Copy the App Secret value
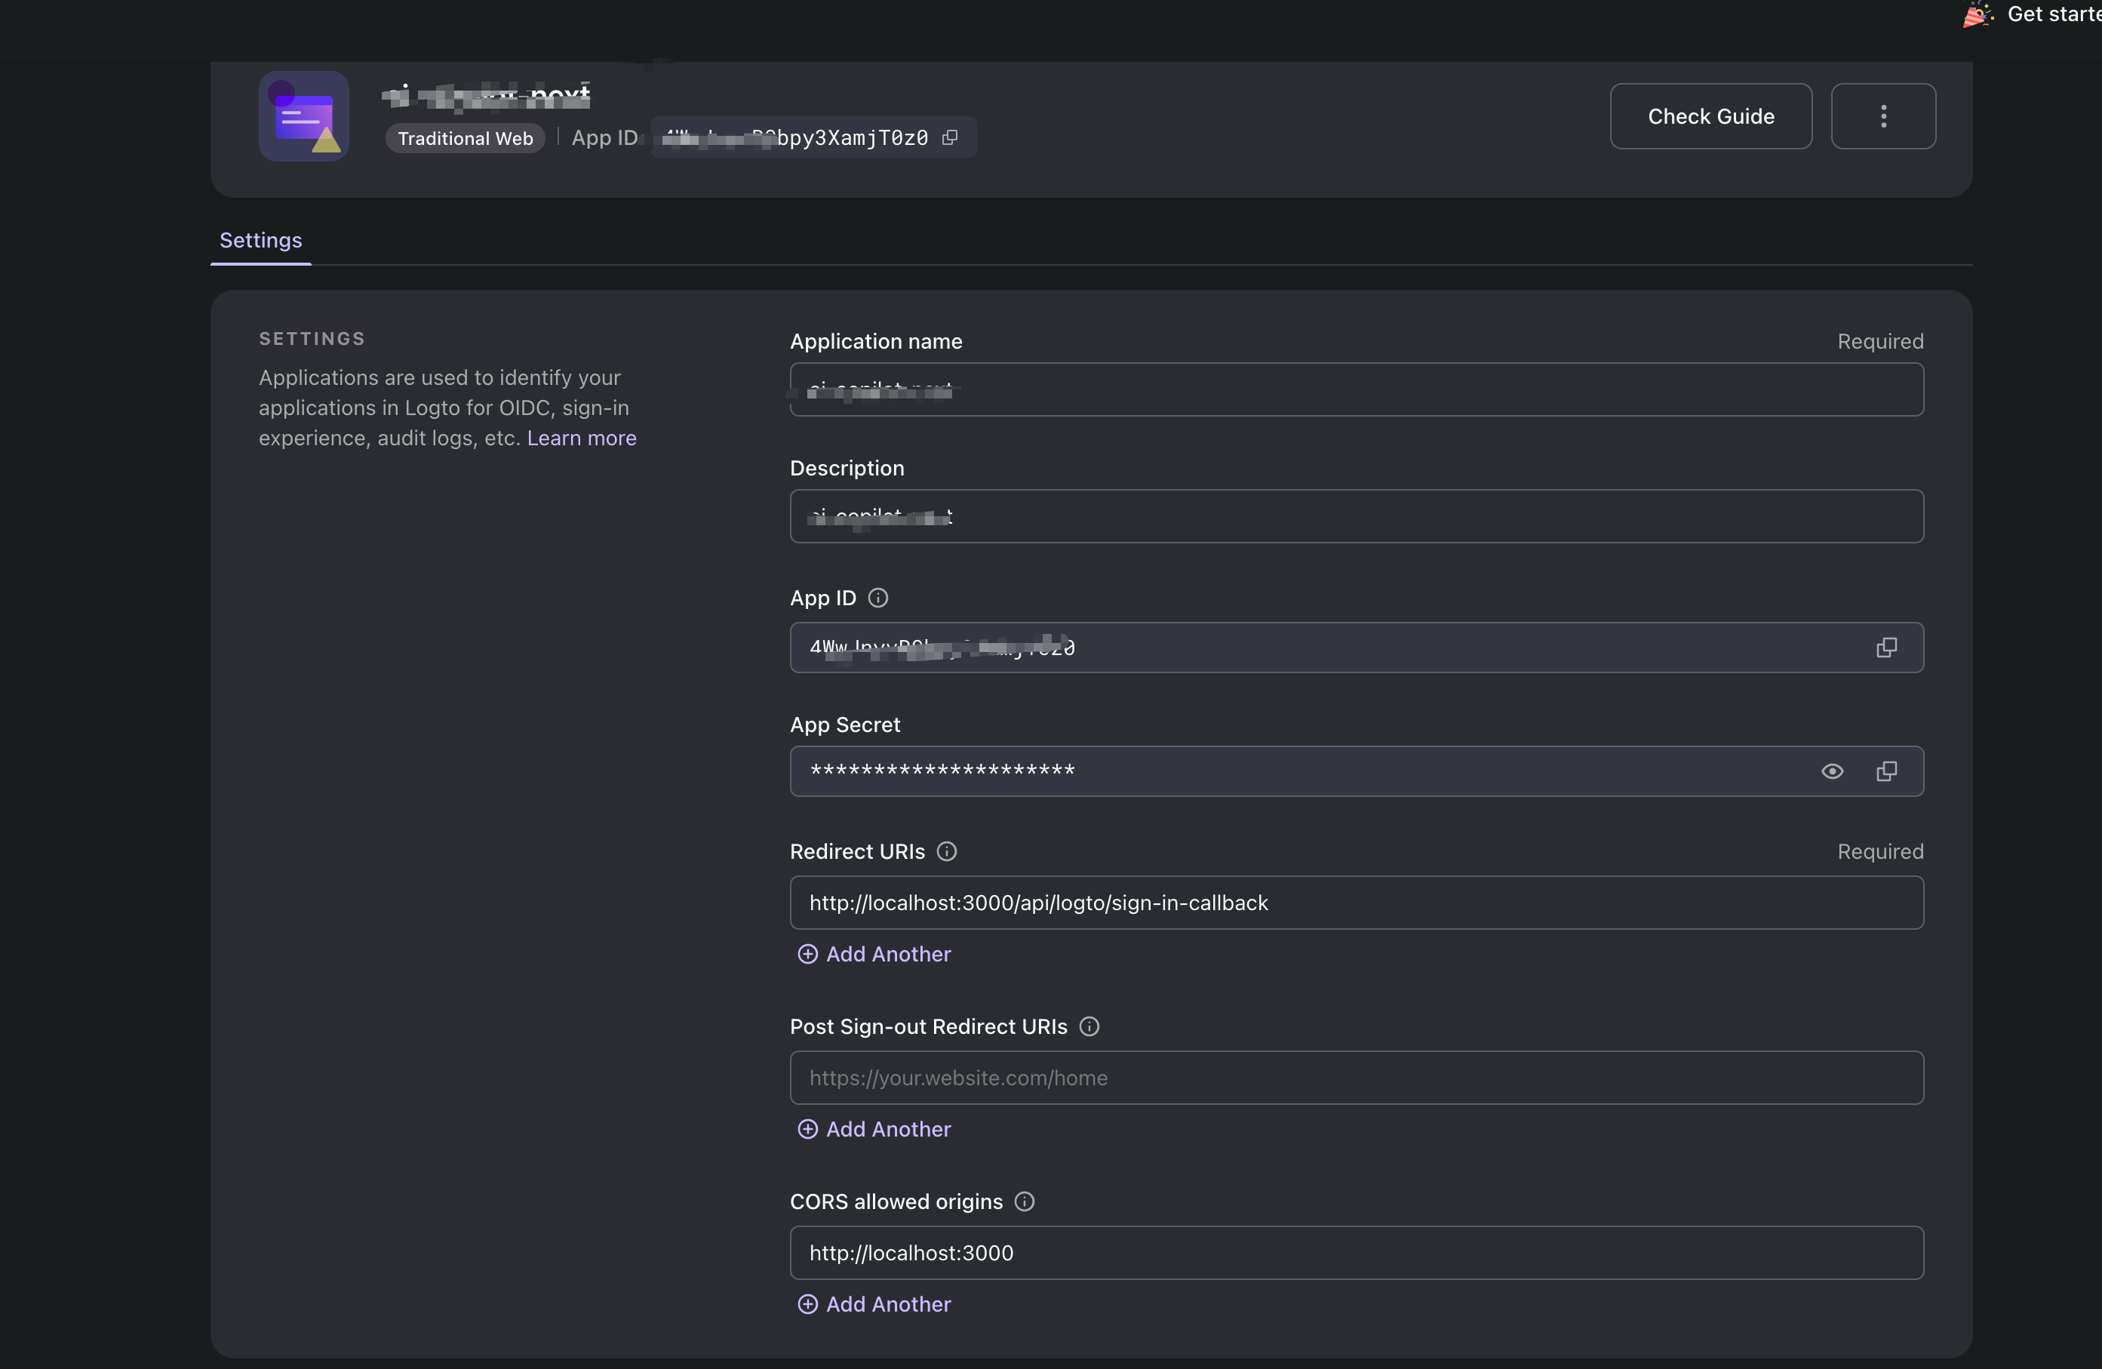The height and width of the screenshot is (1369, 2102). 1885,771
